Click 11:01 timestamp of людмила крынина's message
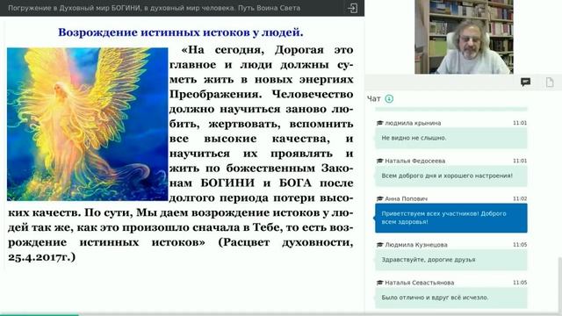The image size is (562, 316). (x=520, y=123)
